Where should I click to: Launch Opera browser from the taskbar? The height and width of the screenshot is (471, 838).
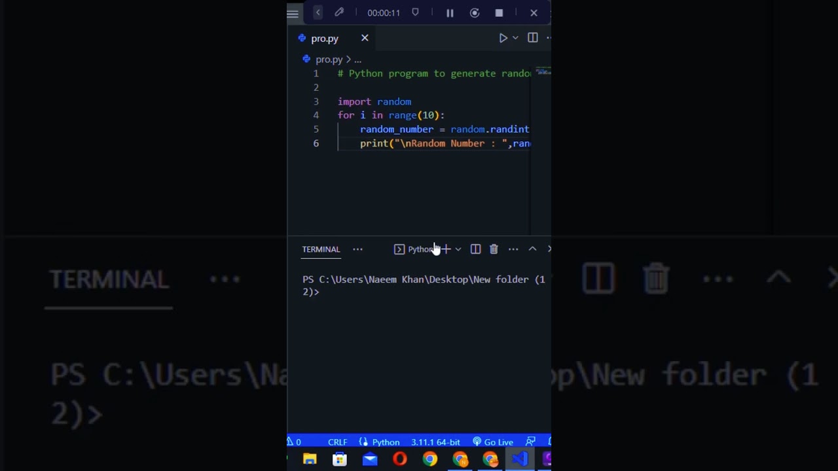tap(399, 459)
